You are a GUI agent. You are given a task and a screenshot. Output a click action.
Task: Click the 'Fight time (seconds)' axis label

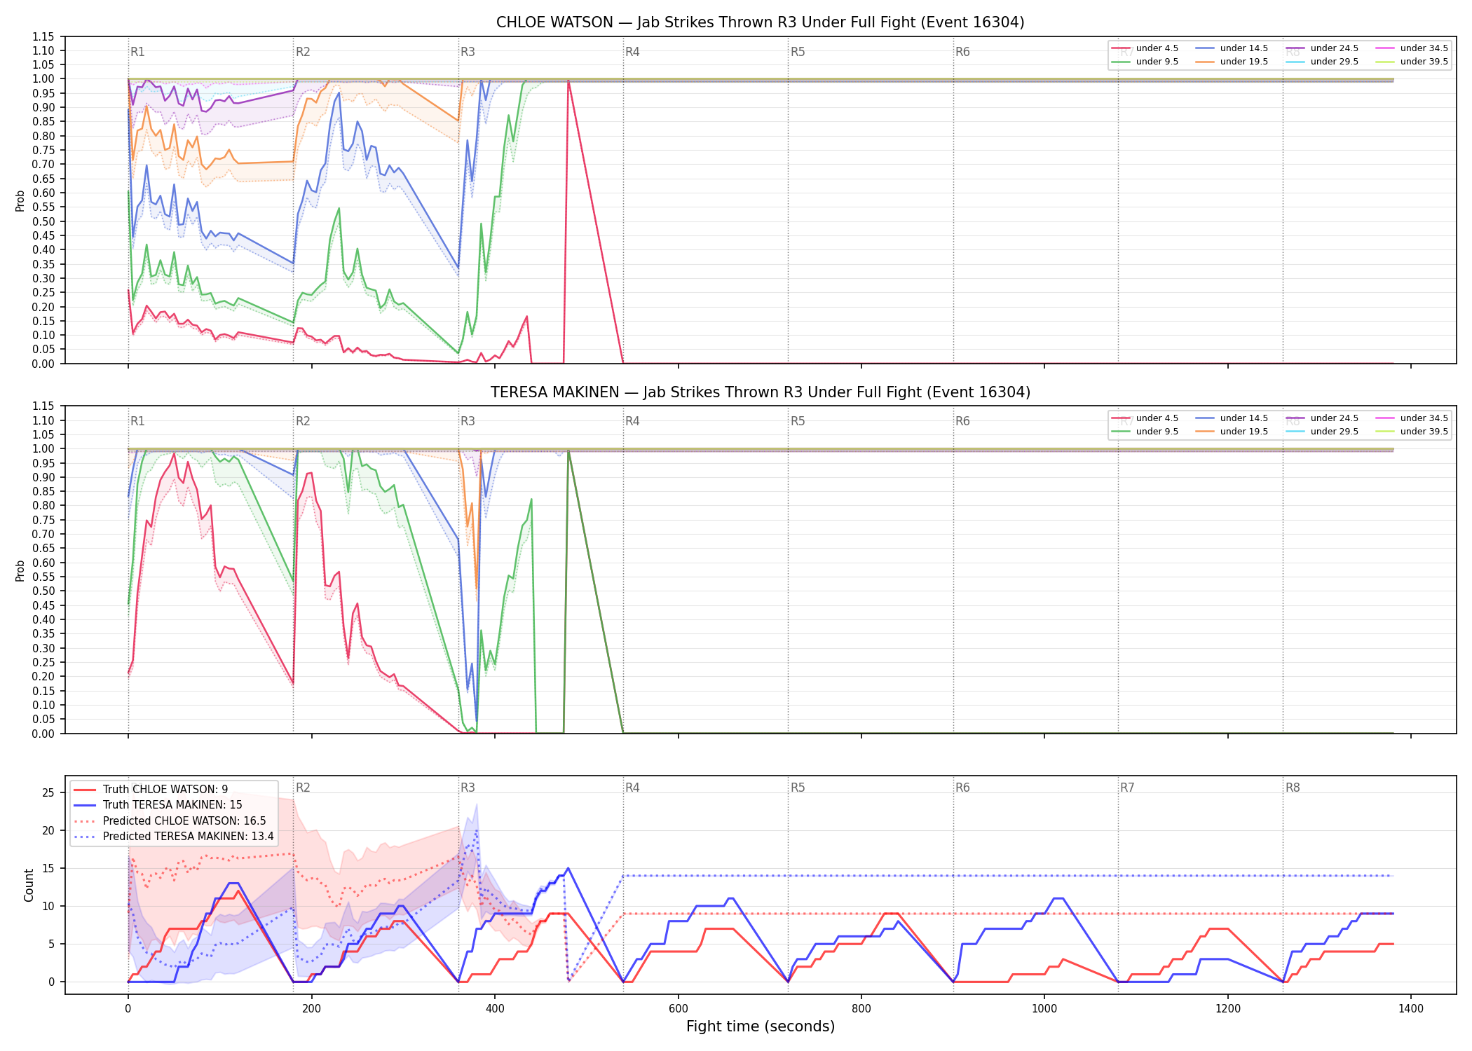[761, 1026]
